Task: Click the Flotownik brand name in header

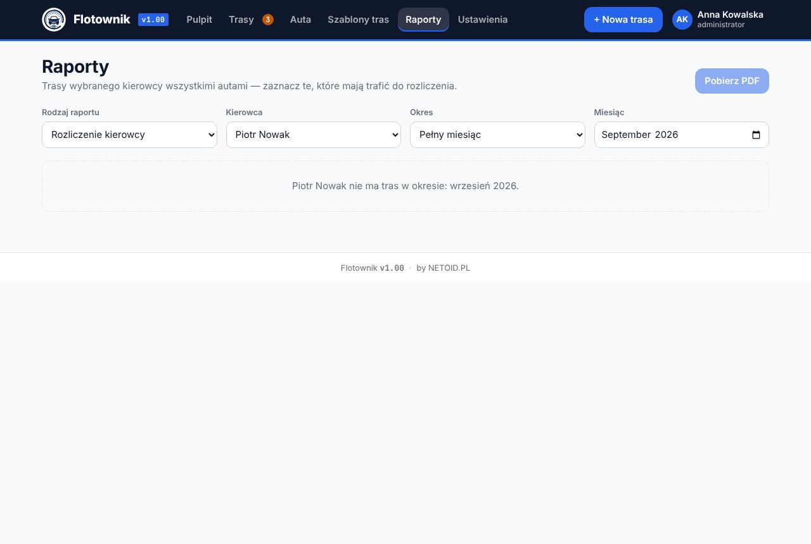Action: click(x=102, y=20)
